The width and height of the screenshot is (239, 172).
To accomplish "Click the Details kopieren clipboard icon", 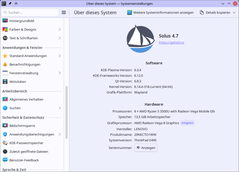I will click(x=202, y=12).
